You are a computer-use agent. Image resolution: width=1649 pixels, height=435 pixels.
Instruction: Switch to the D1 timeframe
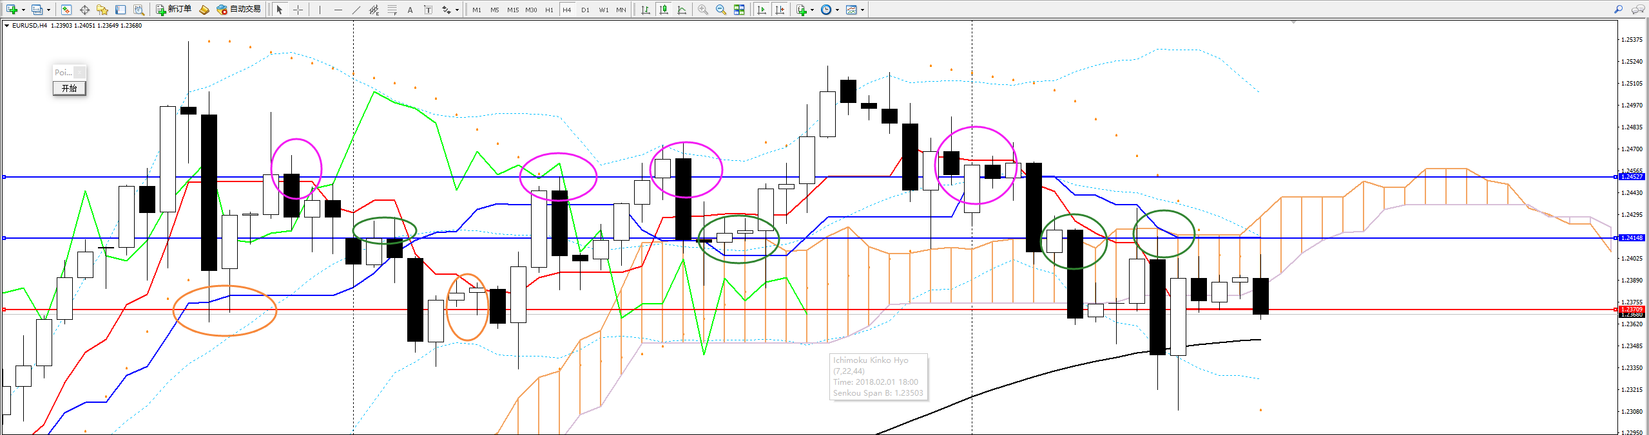pos(585,10)
